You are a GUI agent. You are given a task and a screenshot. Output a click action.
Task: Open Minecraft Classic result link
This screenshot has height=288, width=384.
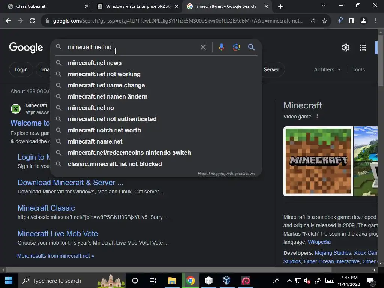(x=46, y=208)
